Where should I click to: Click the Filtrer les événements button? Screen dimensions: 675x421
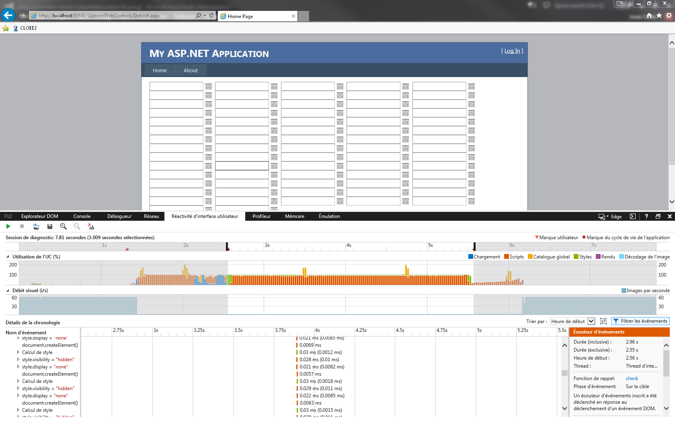640,321
